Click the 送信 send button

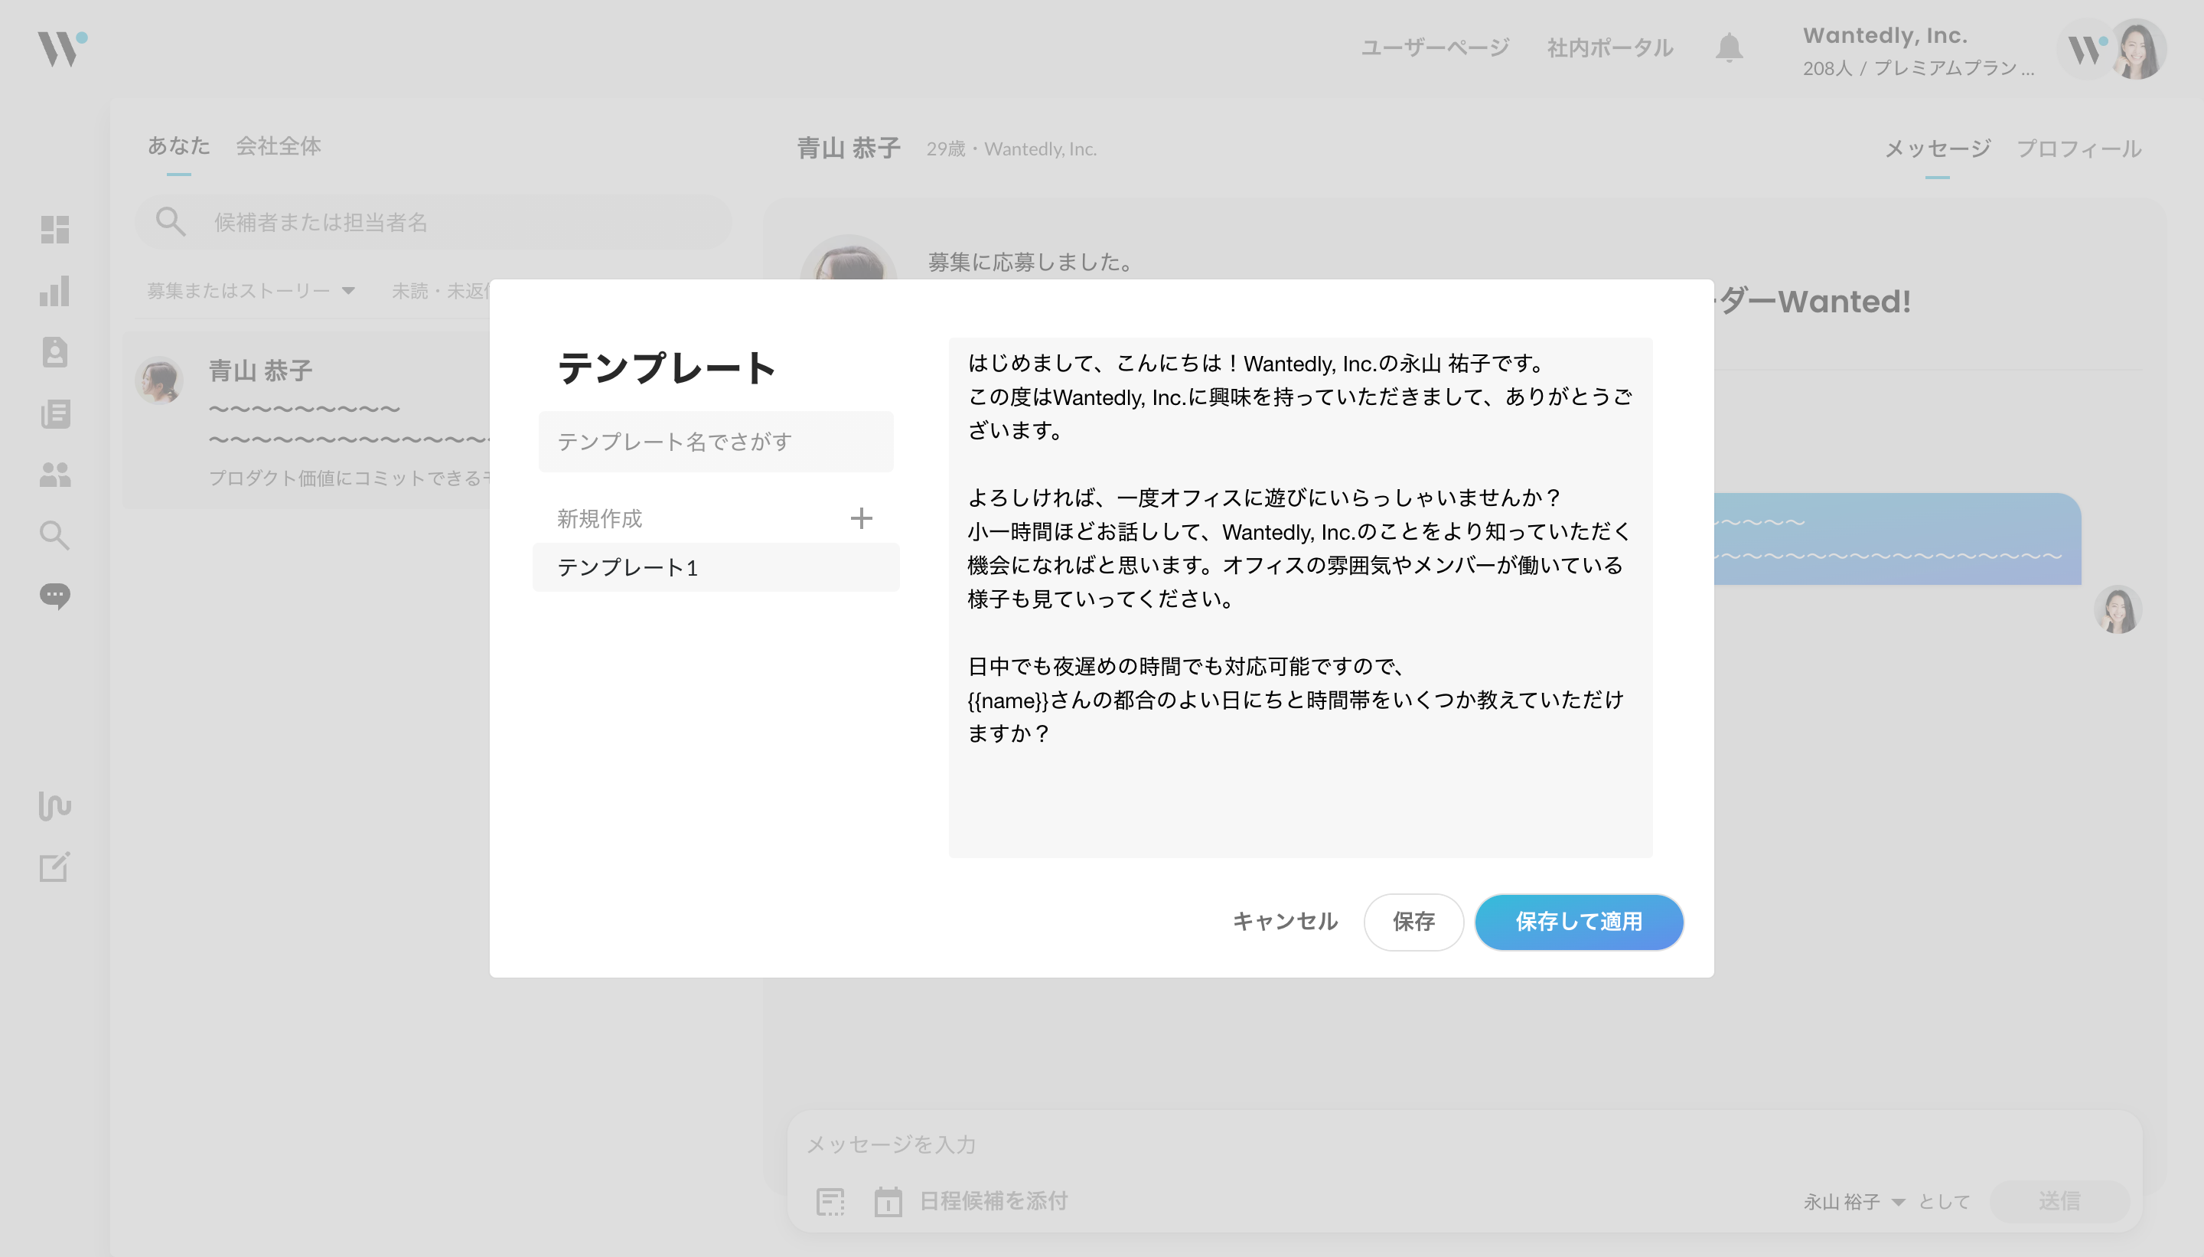tap(2059, 1201)
